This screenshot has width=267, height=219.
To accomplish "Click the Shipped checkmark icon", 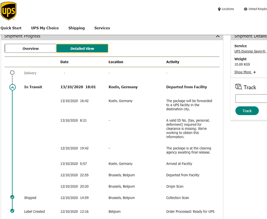I will coord(12,197).
